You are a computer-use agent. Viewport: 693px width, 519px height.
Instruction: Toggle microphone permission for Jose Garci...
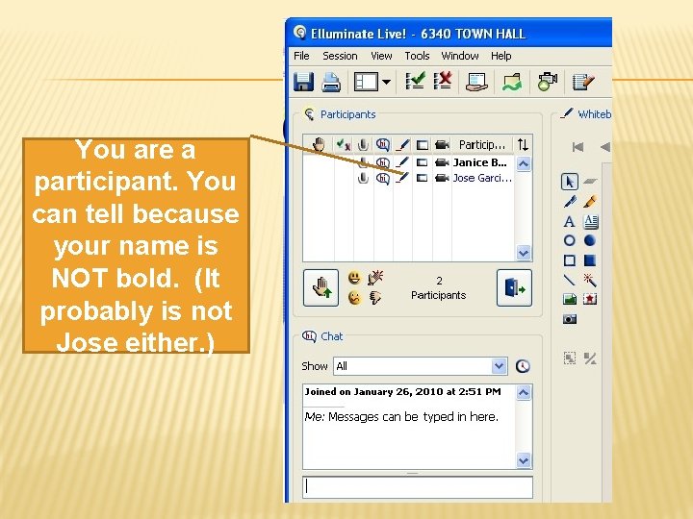point(363,178)
